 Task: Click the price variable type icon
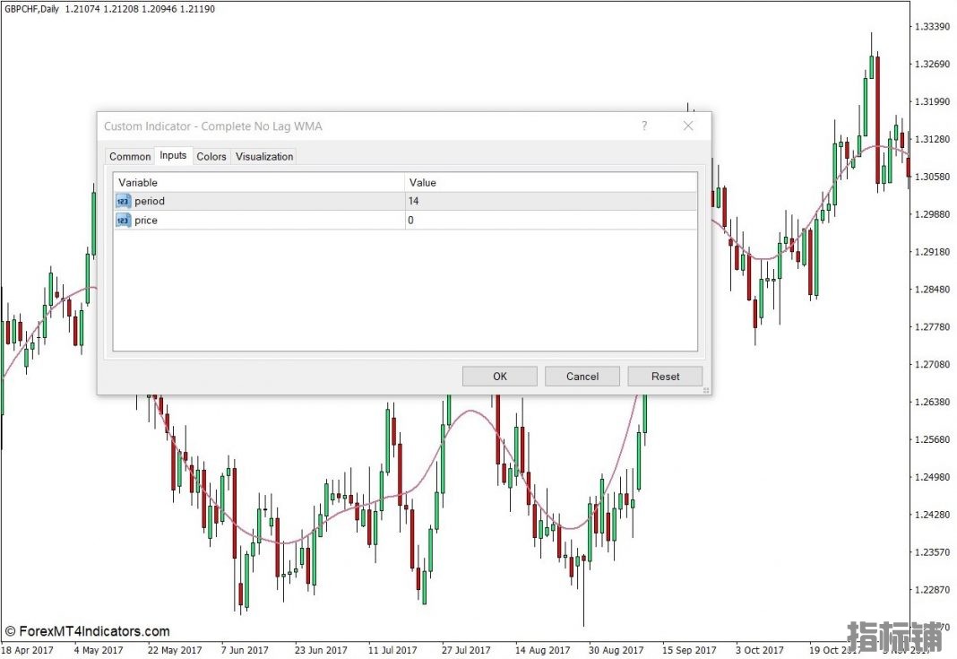coord(124,220)
